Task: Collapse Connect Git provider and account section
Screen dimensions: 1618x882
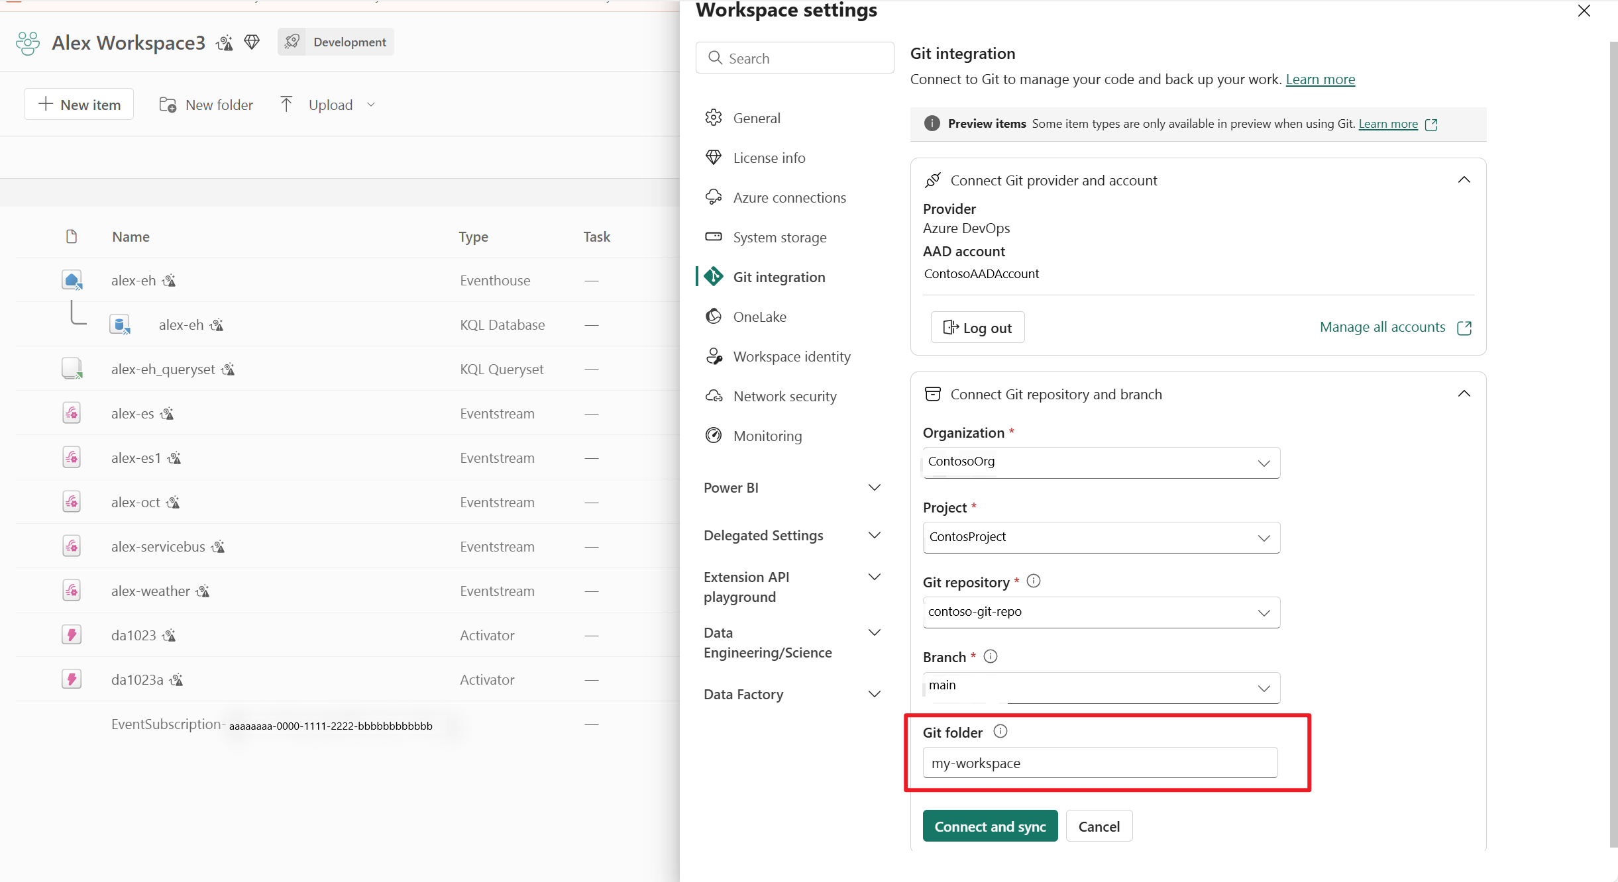Action: 1464,180
